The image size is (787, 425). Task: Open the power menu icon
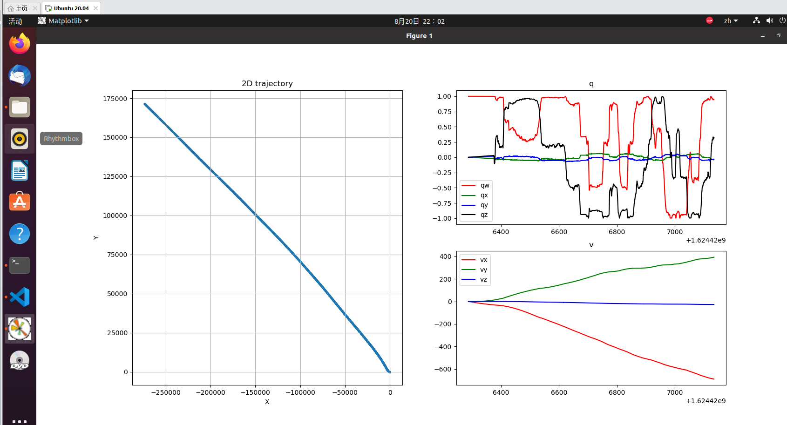coord(782,21)
